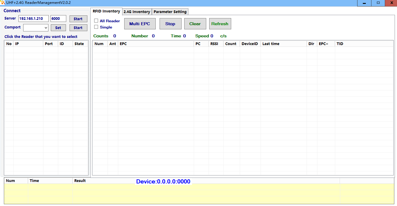Click the Dir column header

pos(312,44)
